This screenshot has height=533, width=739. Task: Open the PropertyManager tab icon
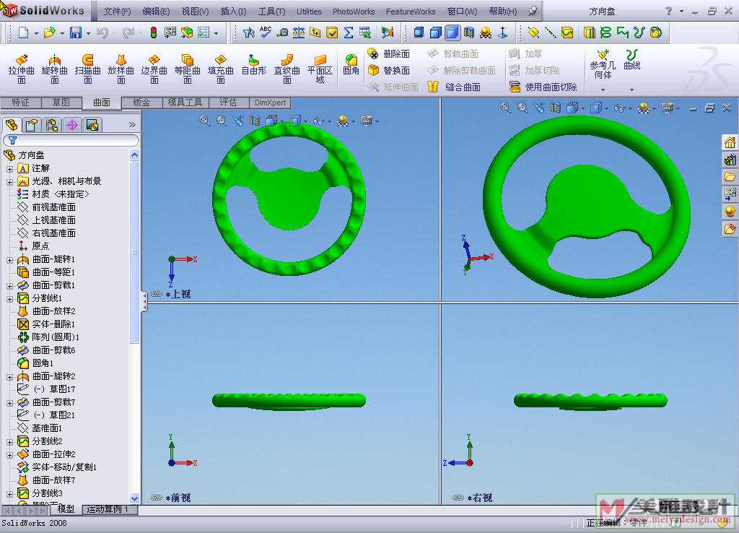pyautogui.click(x=32, y=125)
